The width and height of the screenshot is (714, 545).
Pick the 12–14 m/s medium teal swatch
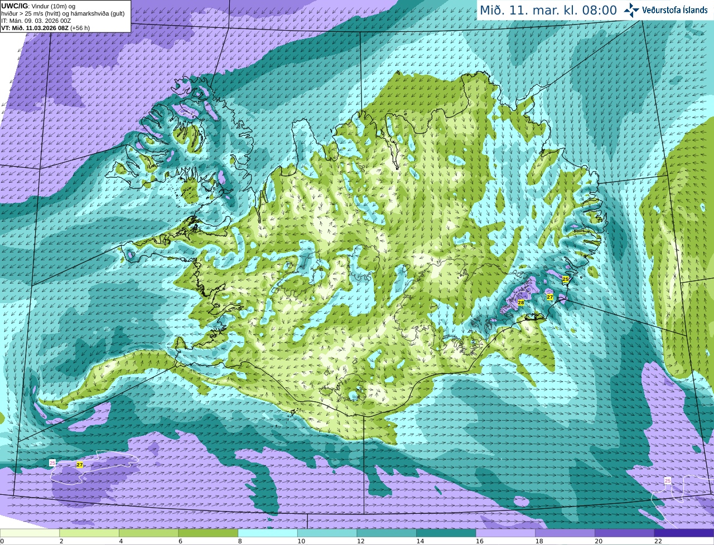coord(387,533)
